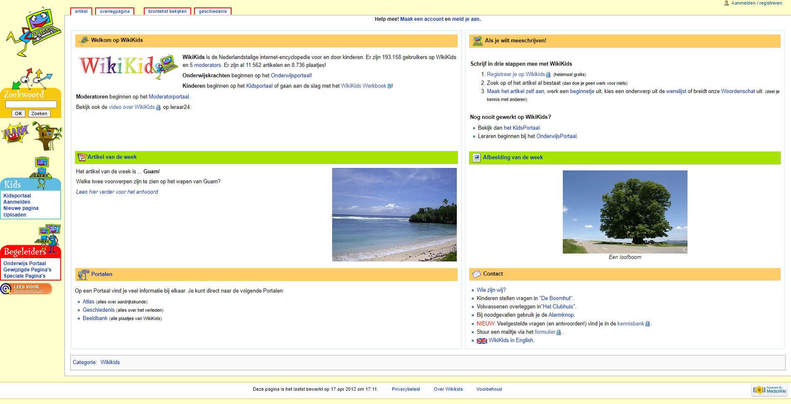Open Onderwijs Portaal sidebar link
The image size is (791, 404).
click(25, 264)
